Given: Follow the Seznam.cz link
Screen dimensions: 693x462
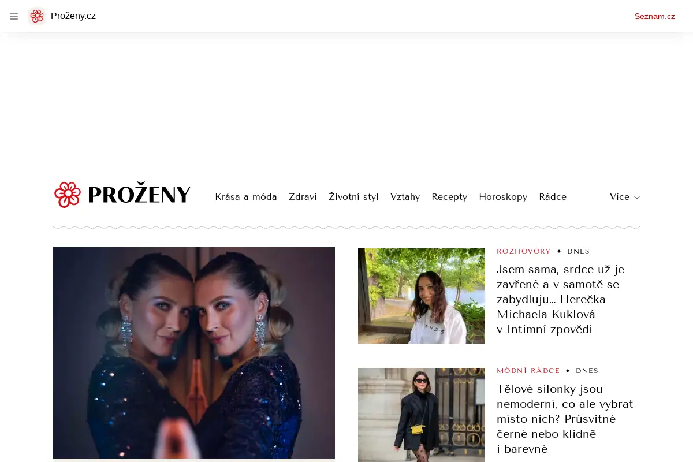Looking at the screenshot, I should (x=655, y=16).
